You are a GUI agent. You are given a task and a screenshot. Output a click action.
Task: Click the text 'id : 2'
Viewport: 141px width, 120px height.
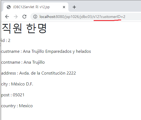click(x=6, y=41)
